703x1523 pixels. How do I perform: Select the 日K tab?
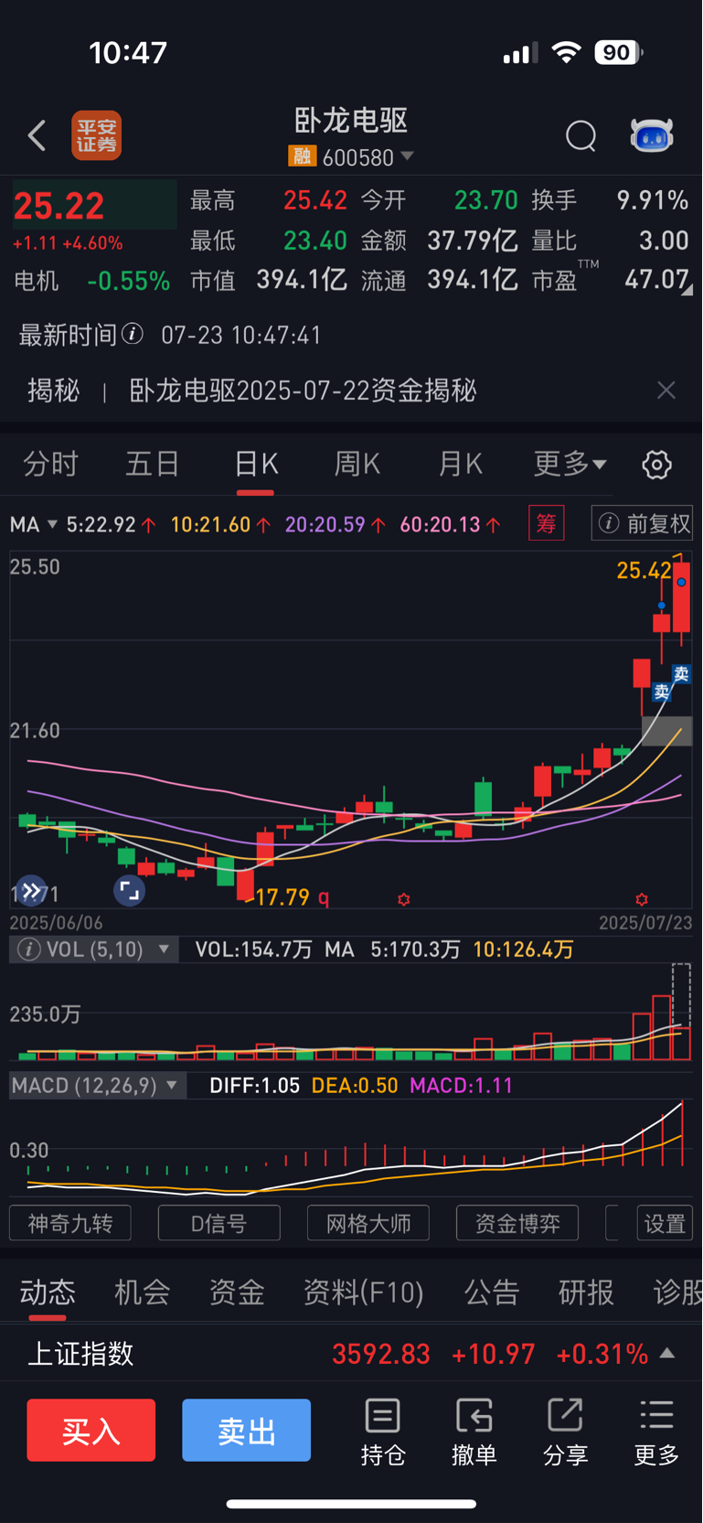click(255, 464)
